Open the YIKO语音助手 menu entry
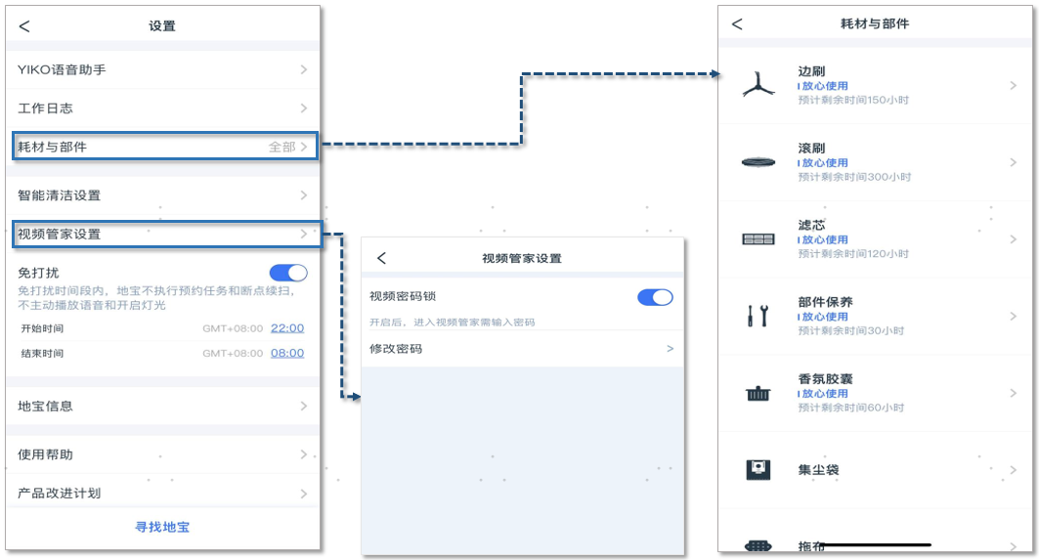This screenshot has height=560, width=1039. point(163,70)
